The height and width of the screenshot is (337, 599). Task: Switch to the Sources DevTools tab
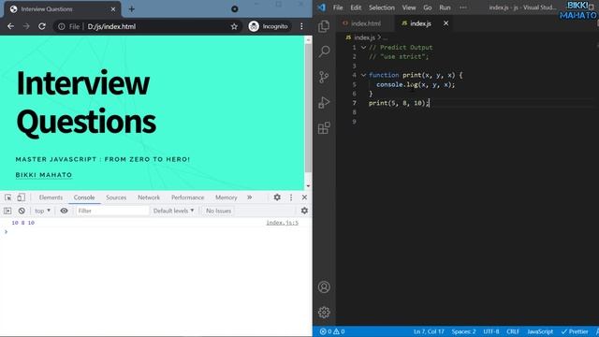[x=116, y=198]
